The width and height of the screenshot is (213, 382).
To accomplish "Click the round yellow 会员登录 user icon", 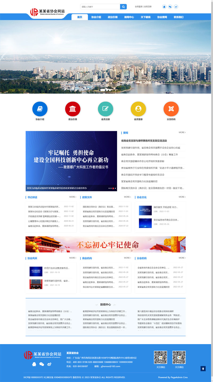I will tap(138, 109).
